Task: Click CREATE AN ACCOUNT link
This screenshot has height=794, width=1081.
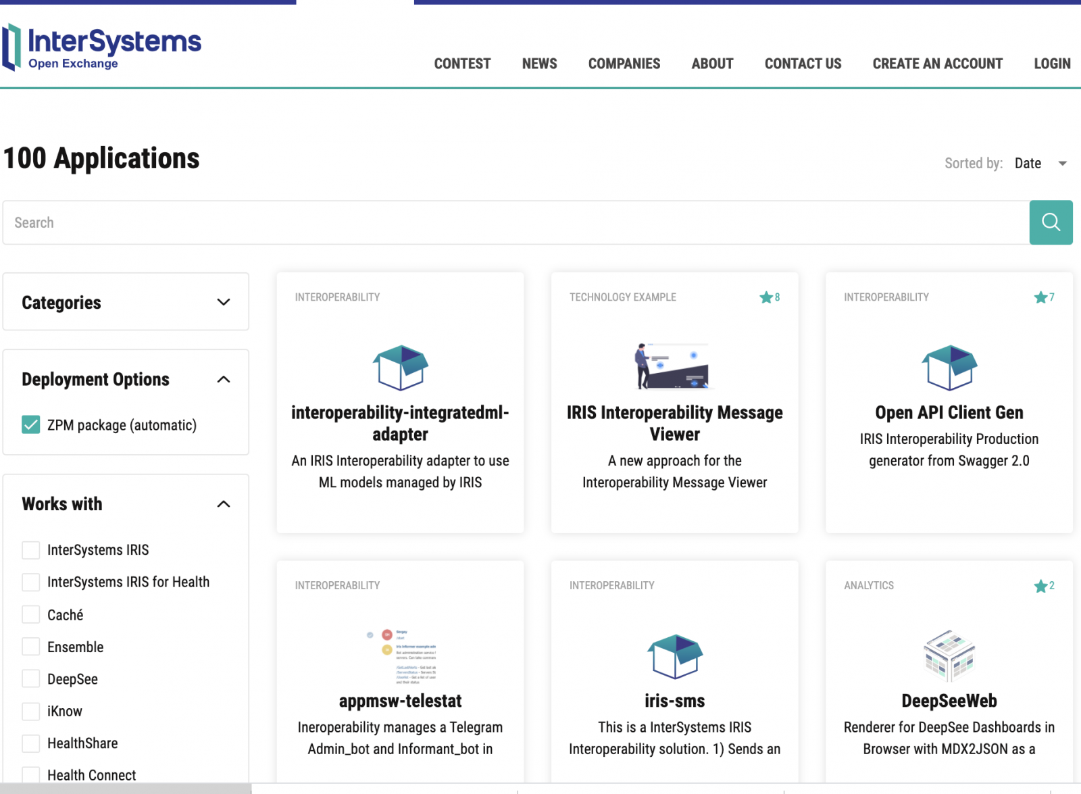Action: (937, 64)
